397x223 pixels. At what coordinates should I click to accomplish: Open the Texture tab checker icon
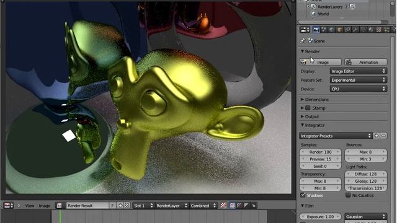click(379, 30)
